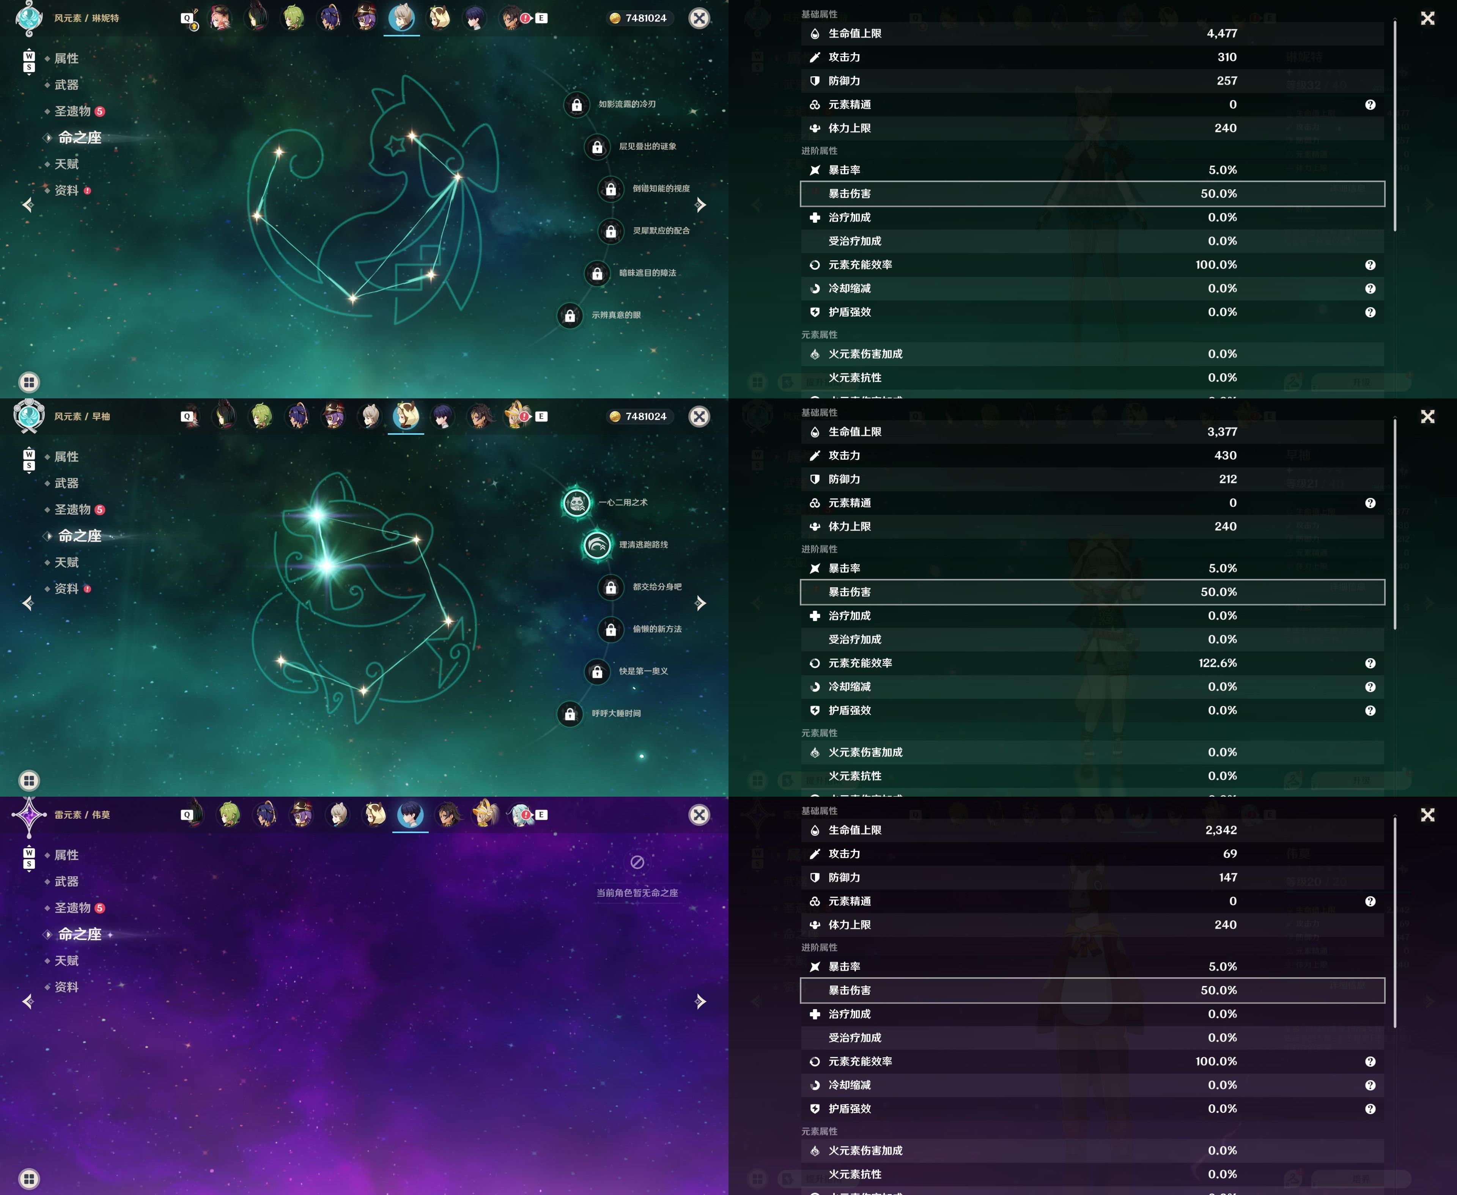Click the Anemo emblem beside 风元素 / 早柚
The width and height of the screenshot is (1457, 1195).
tap(29, 417)
